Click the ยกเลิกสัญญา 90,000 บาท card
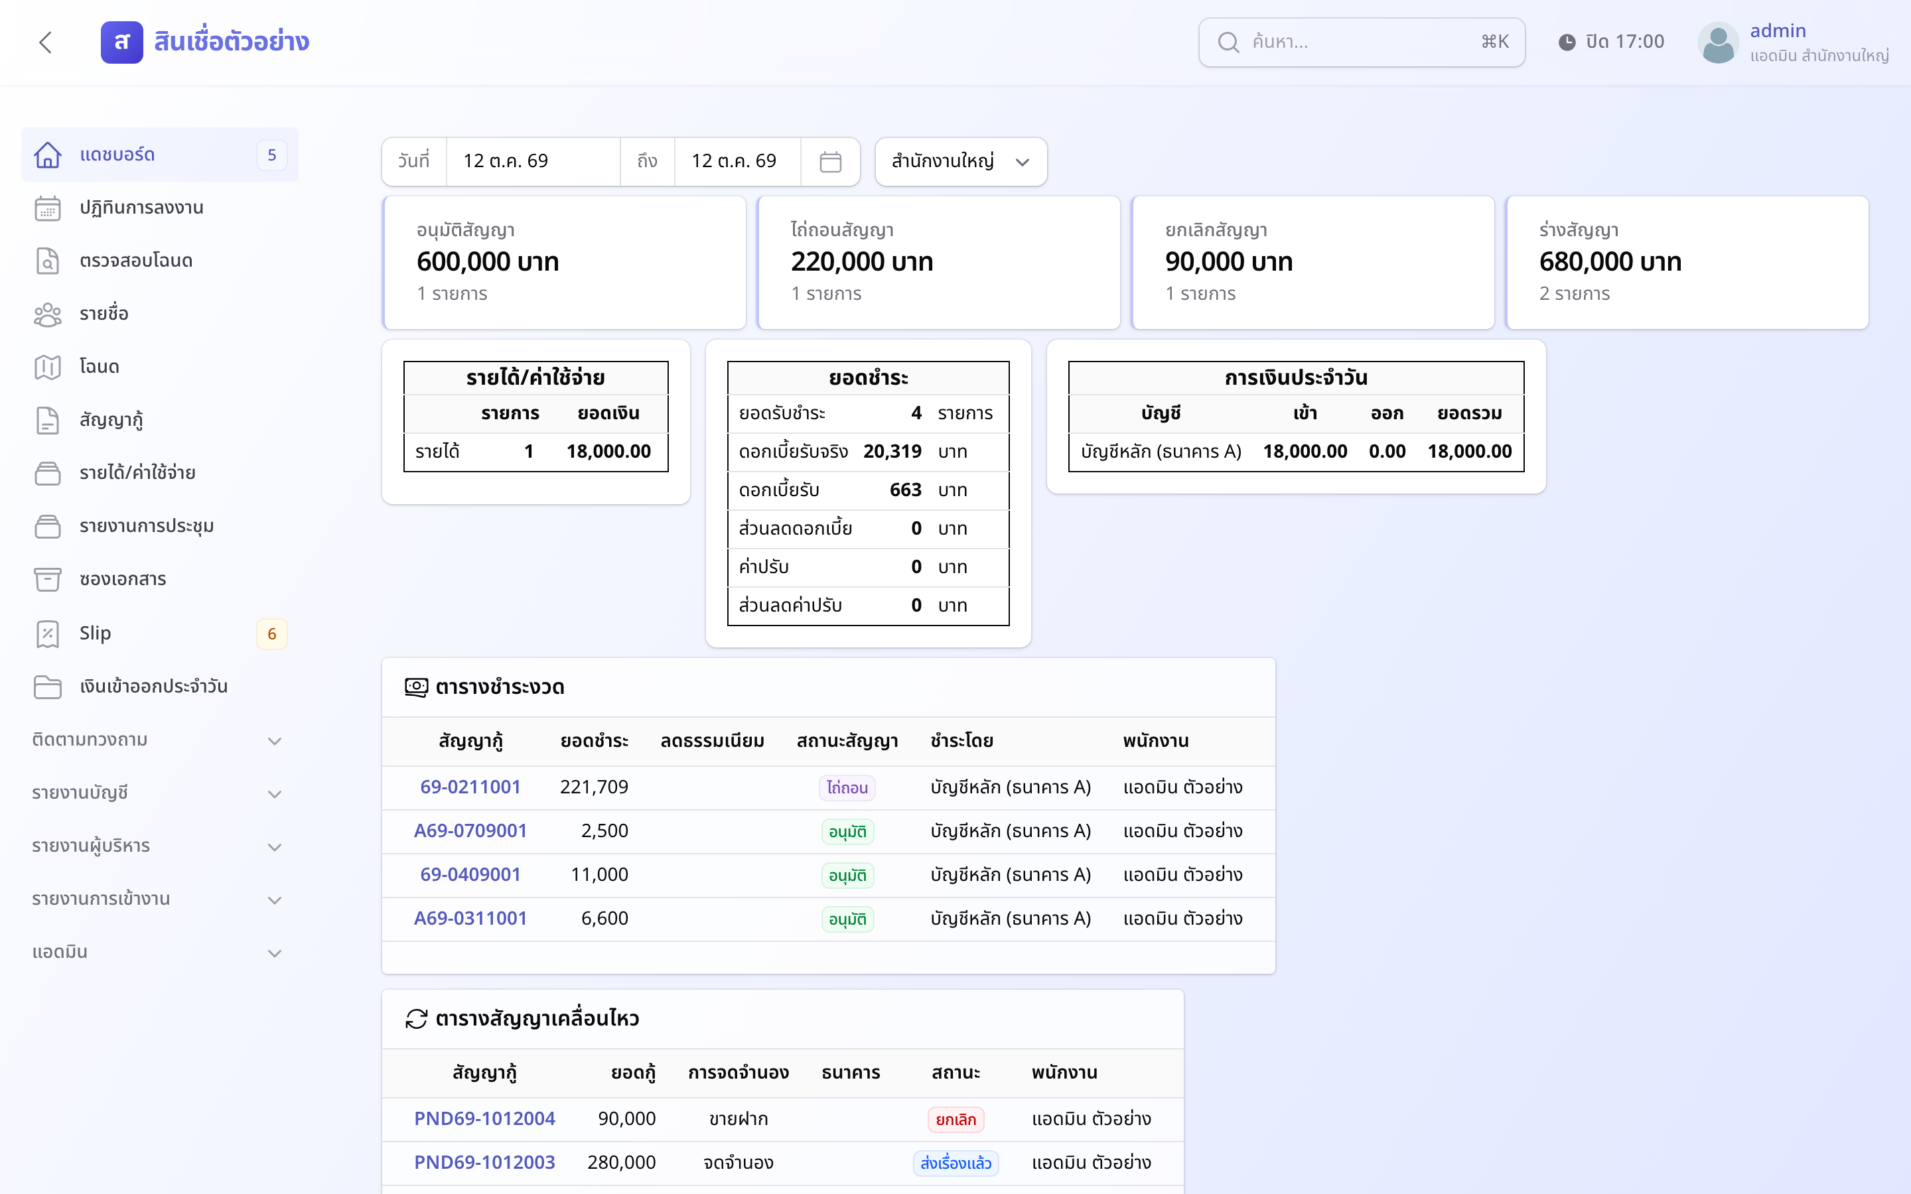This screenshot has width=1911, height=1194. (x=1312, y=262)
